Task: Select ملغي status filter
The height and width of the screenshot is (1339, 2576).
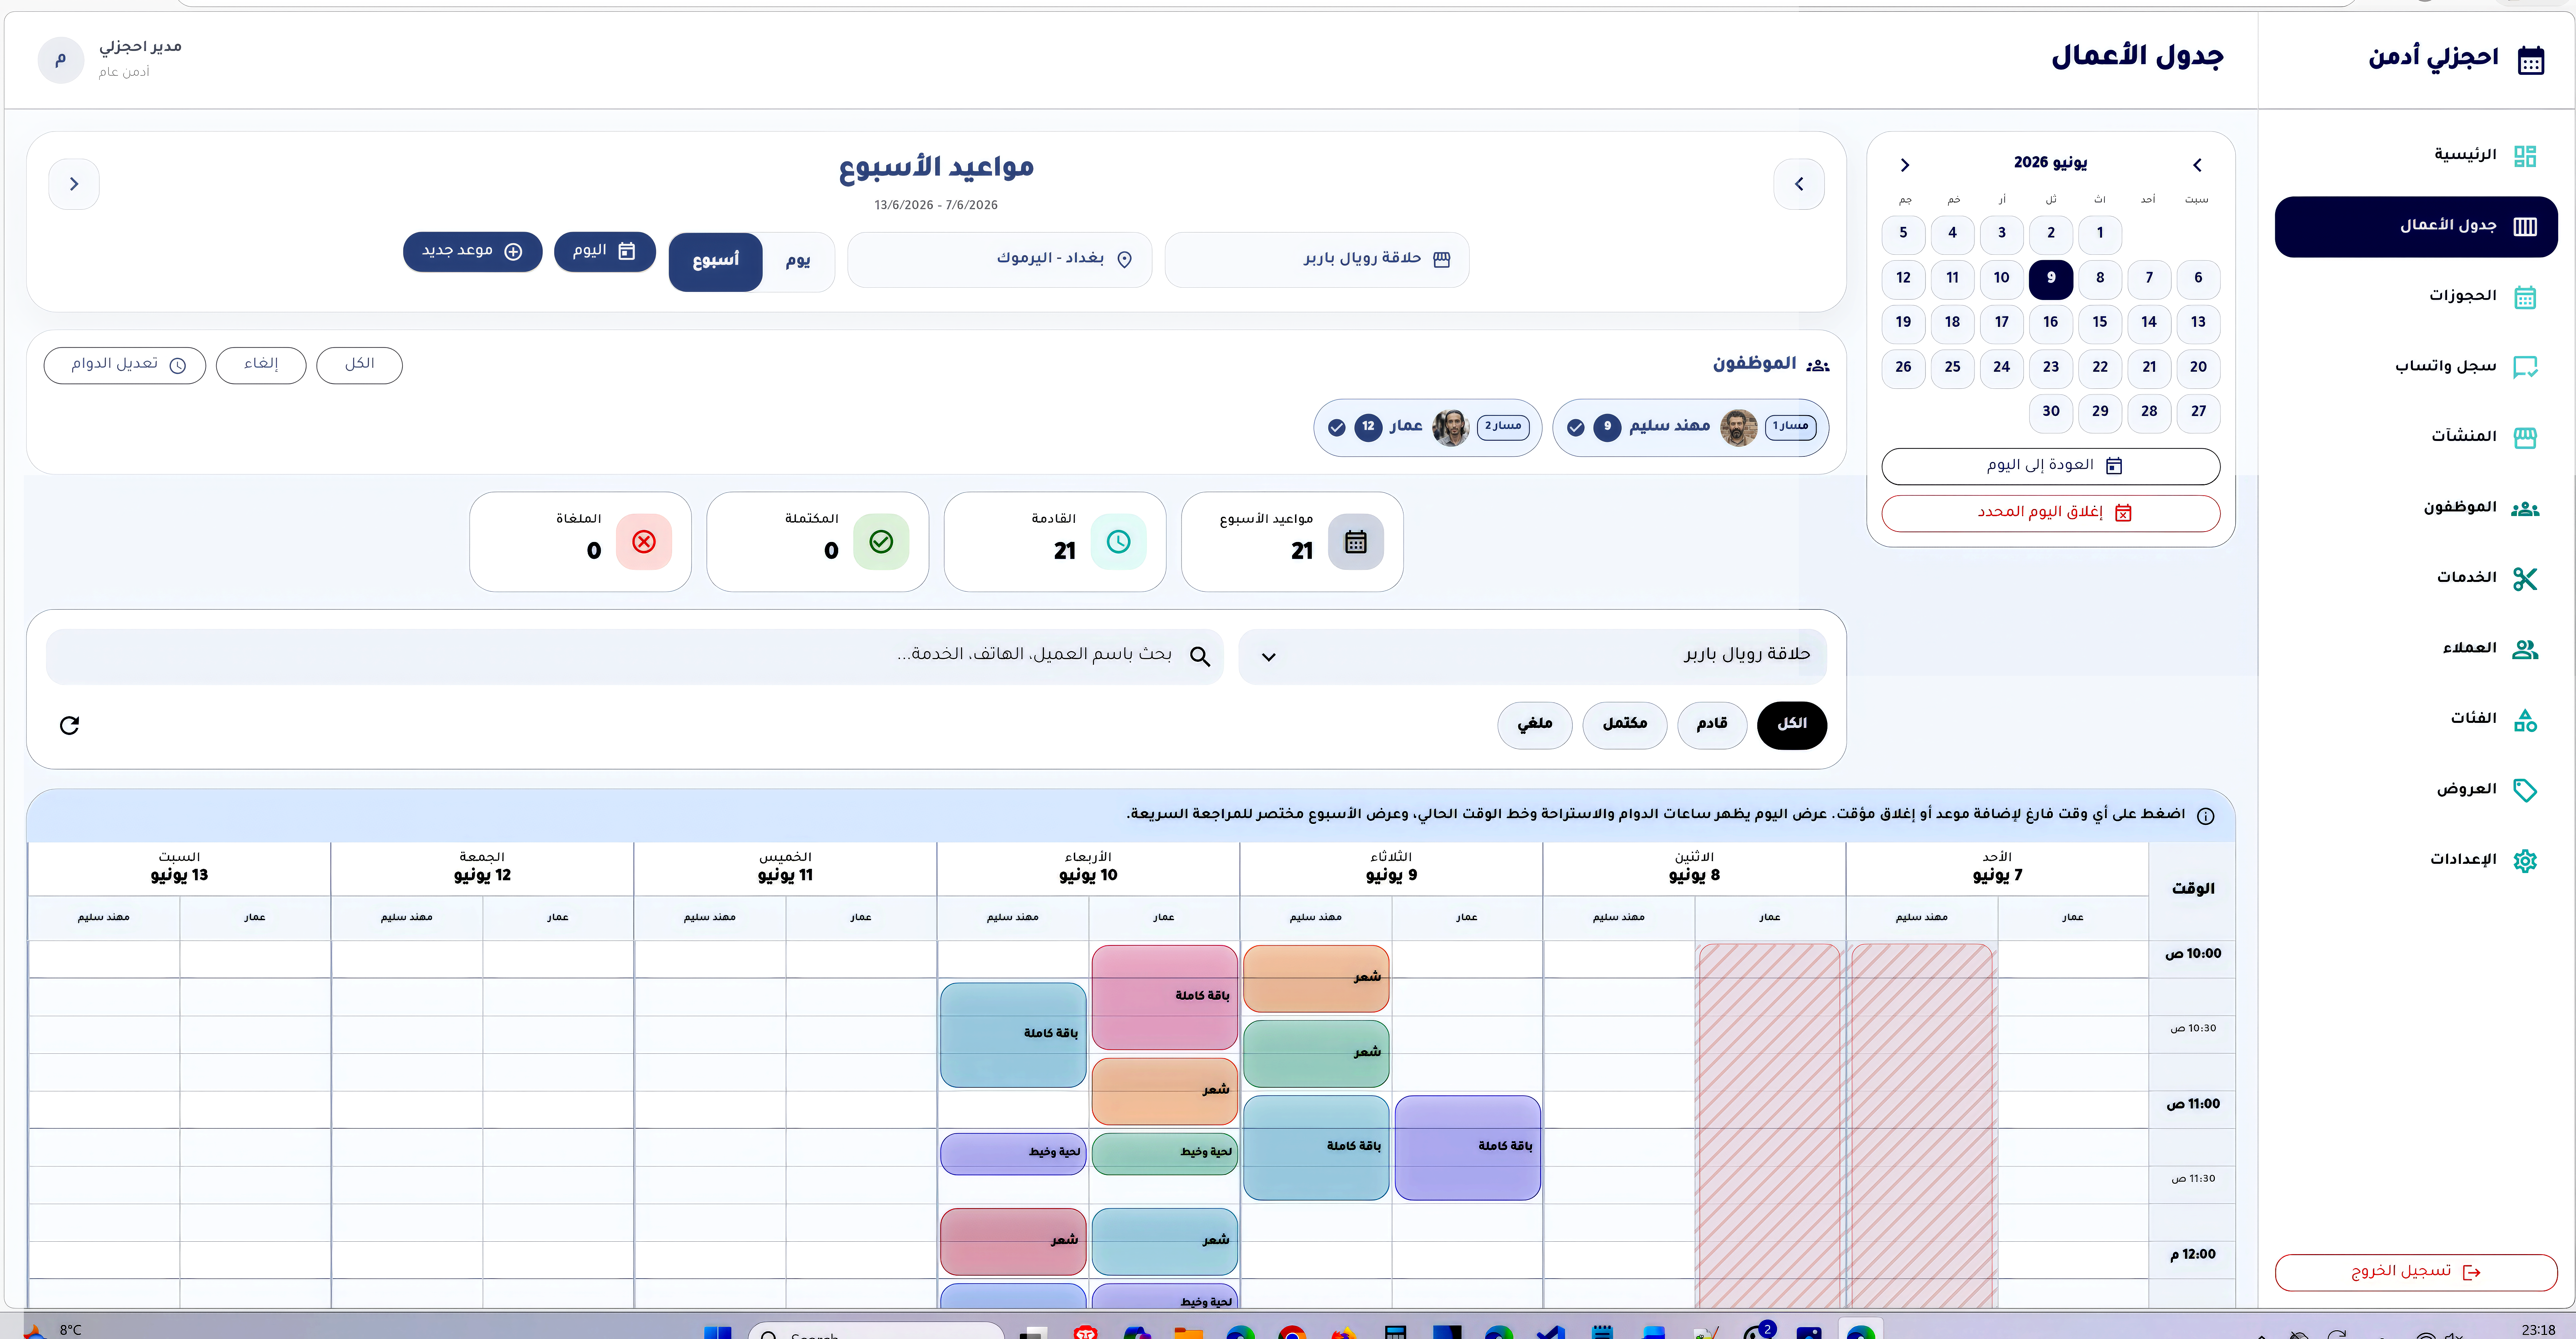Action: pyautogui.click(x=1535, y=725)
